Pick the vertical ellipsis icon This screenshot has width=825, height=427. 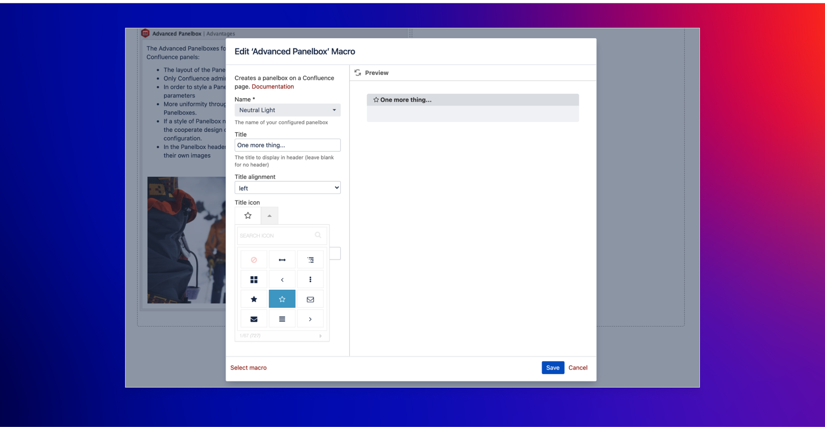click(x=310, y=279)
